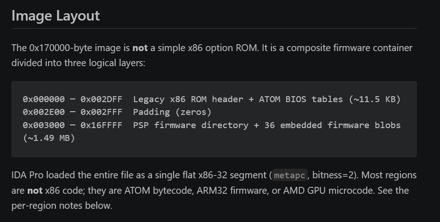Click the per-region notes below text

[62, 206]
